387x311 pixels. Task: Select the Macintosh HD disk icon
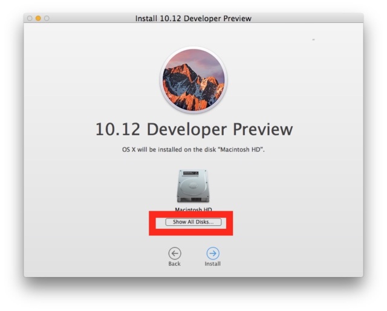[193, 186]
